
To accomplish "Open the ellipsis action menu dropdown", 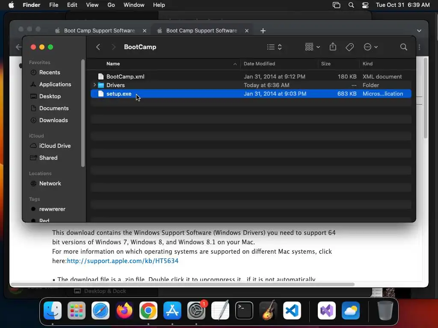I will click(x=371, y=47).
